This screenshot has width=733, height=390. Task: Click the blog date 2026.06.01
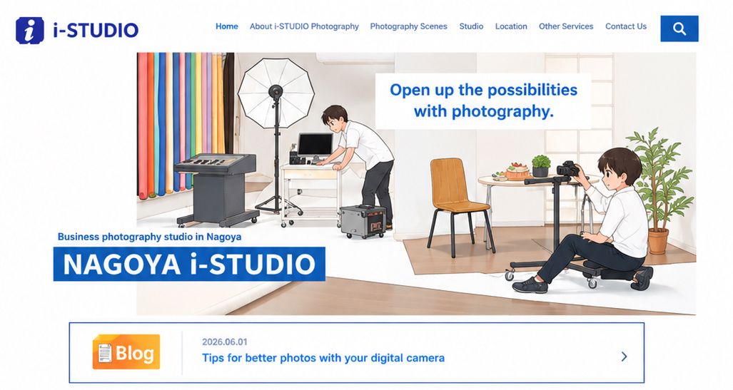point(224,342)
